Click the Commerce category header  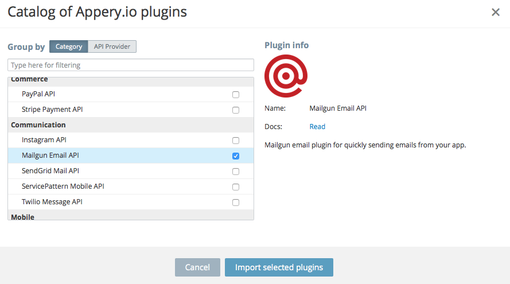coord(30,80)
